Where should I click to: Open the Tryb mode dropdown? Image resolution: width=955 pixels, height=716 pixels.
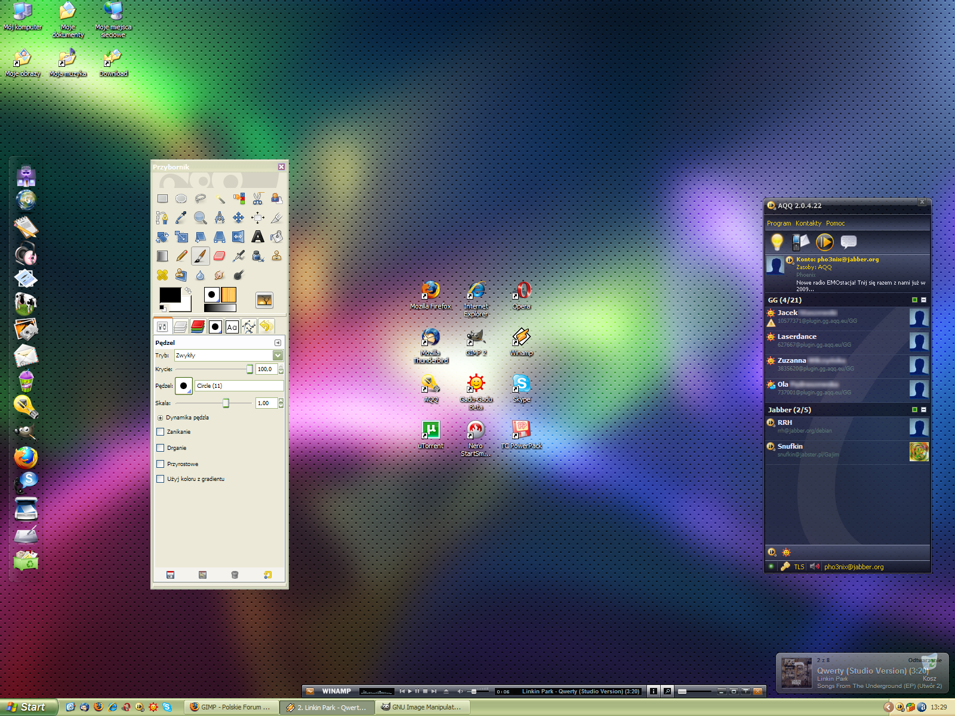click(x=278, y=356)
